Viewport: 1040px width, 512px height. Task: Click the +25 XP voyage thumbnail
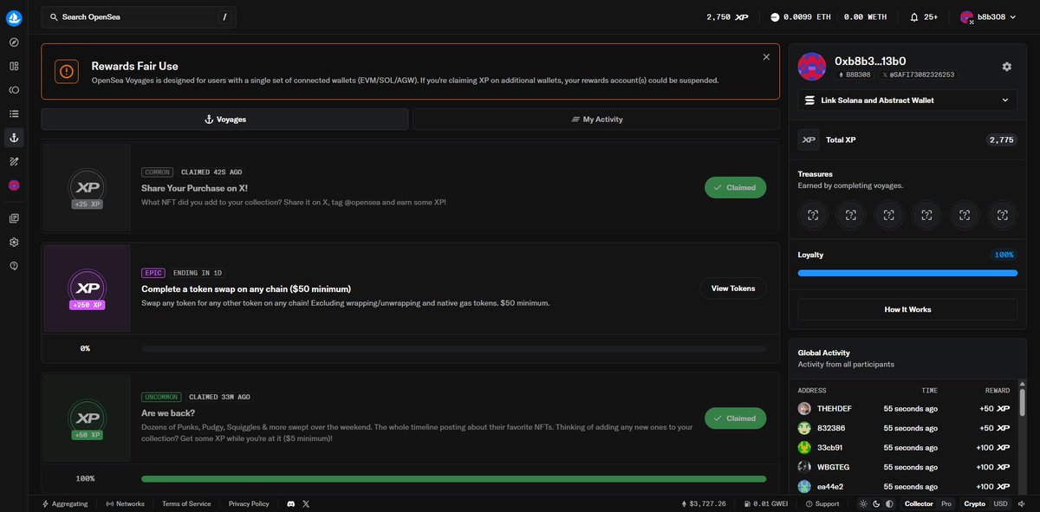[87, 188]
